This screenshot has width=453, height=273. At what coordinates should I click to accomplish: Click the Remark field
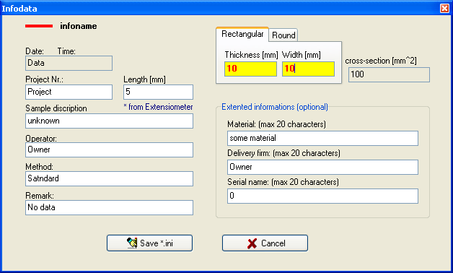[109, 208]
